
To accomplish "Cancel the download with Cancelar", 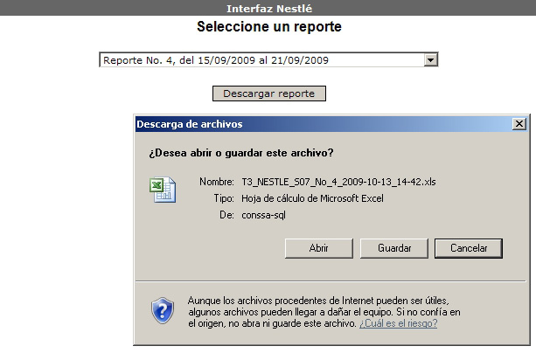I will tap(469, 248).
